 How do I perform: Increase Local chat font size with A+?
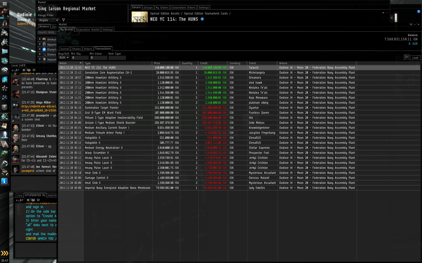point(17,70)
